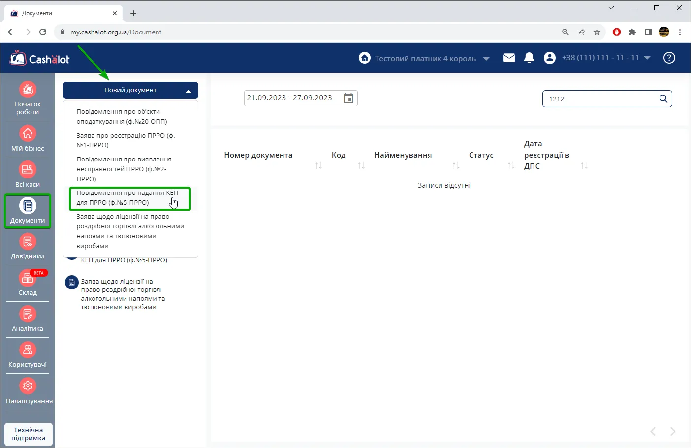The height and width of the screenshot is (448, 691).
Task: Select Заява про реєстрацію ПРРО (ф.№1-ПРРО)
Action: click(130, 140)
